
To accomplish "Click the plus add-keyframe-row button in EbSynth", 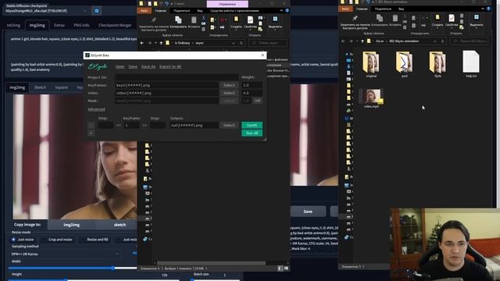I will tap(91, 133).
